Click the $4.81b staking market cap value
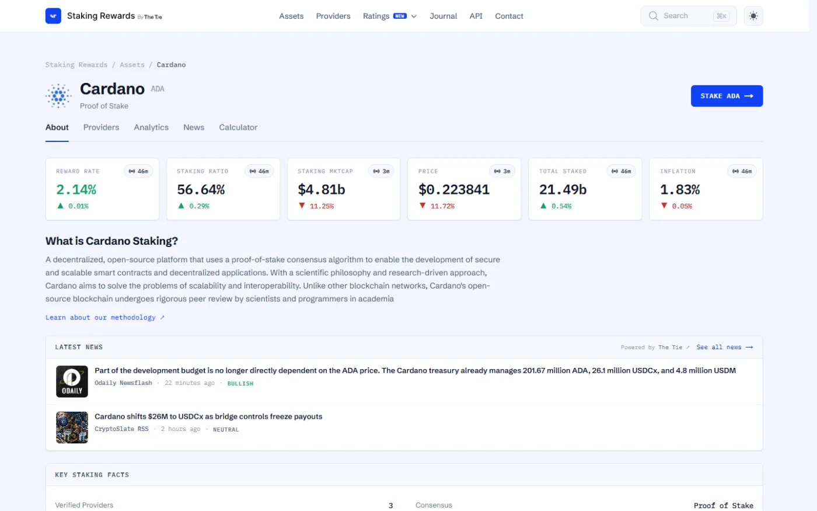The image size is (817, 511). tap(322, 190)
